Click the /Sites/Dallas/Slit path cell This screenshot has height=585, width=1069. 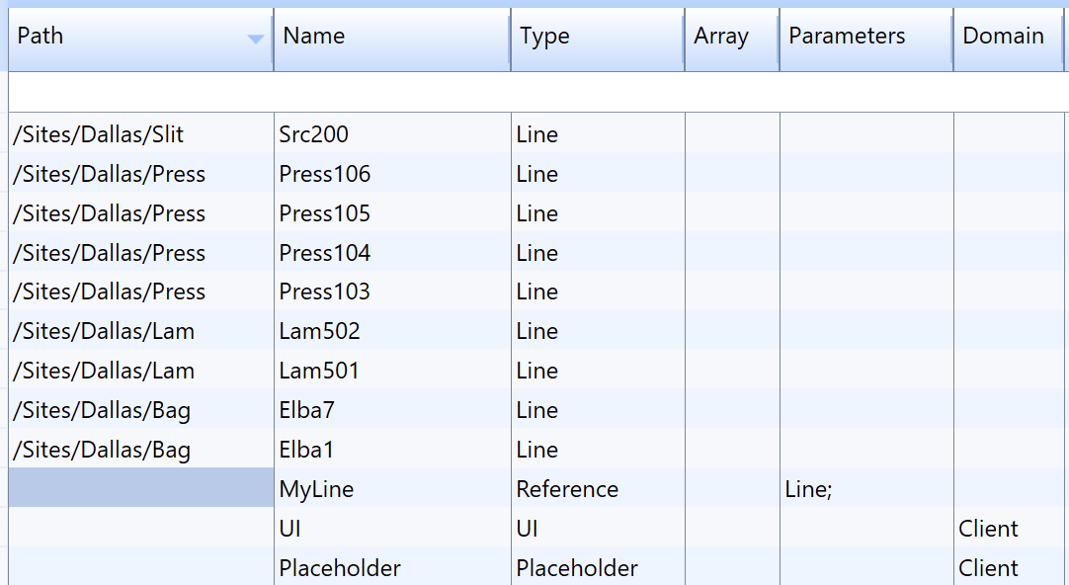(x=99, y=134)
